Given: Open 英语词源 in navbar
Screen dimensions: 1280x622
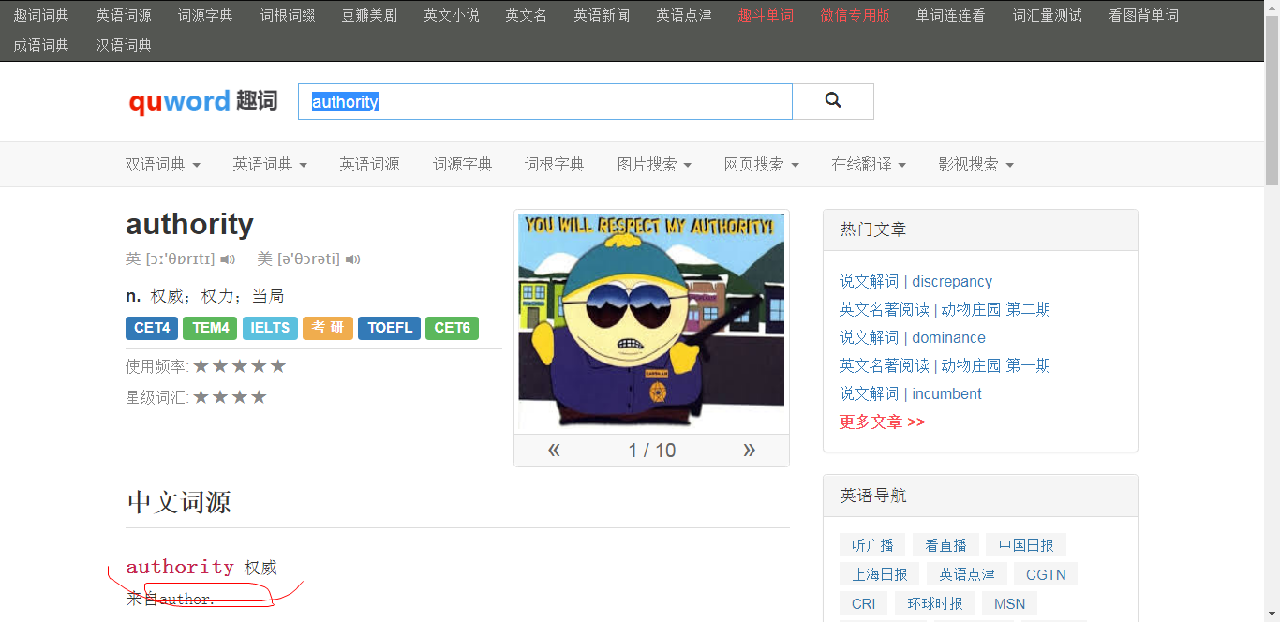Looking at the screenshot, I should pos(369,165).
